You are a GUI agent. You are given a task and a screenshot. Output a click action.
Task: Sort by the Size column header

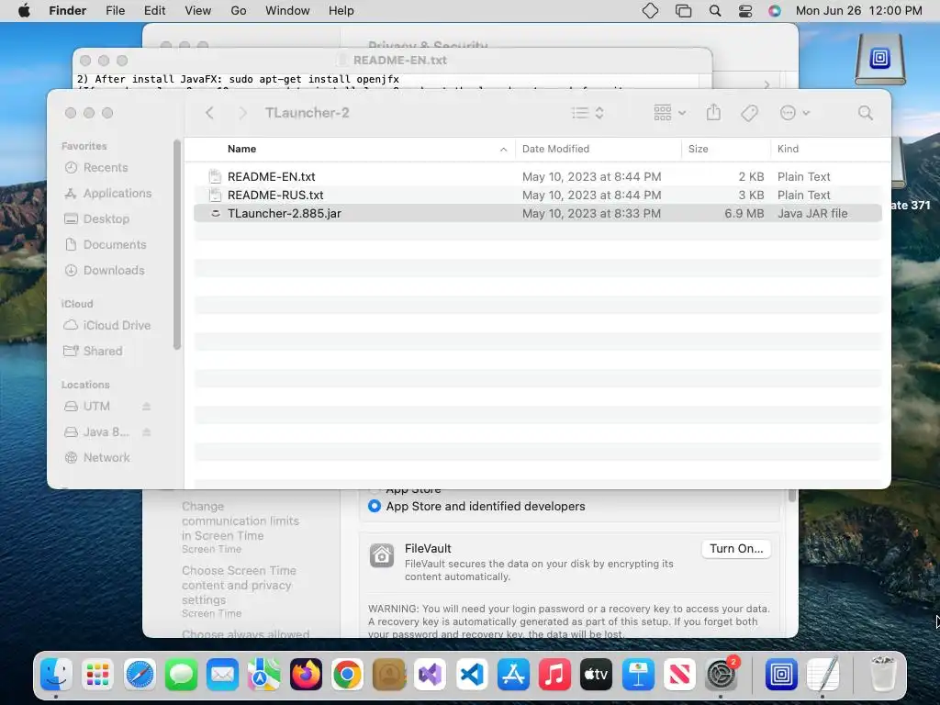[x=698, y=149]
